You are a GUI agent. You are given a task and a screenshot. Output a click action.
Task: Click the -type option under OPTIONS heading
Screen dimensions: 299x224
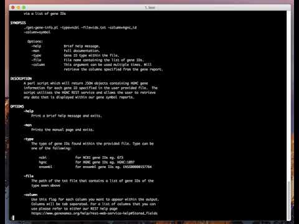tap(29, 139)
